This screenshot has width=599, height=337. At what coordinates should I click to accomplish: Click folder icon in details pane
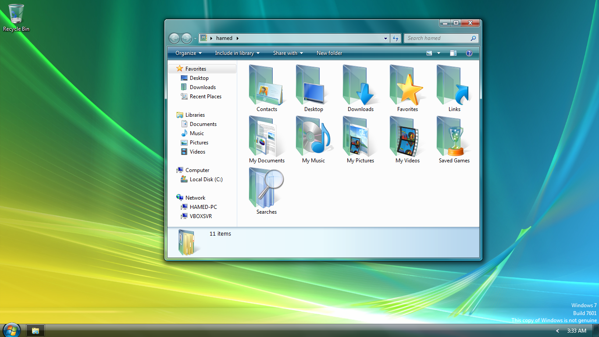(x=188, y=242)
